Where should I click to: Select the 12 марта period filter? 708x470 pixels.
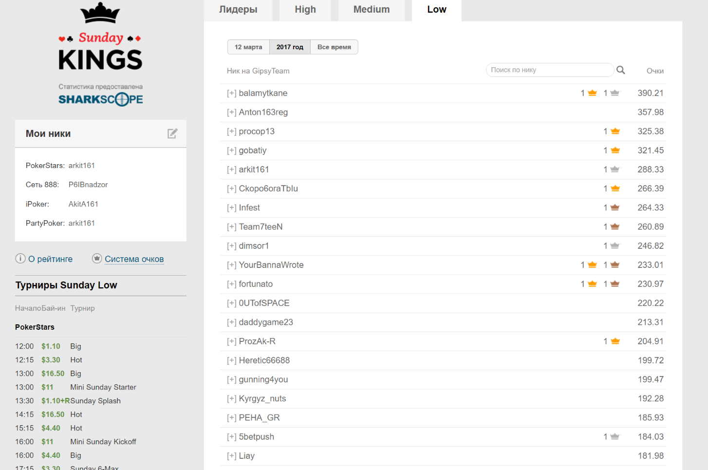[x=248, y=47]
